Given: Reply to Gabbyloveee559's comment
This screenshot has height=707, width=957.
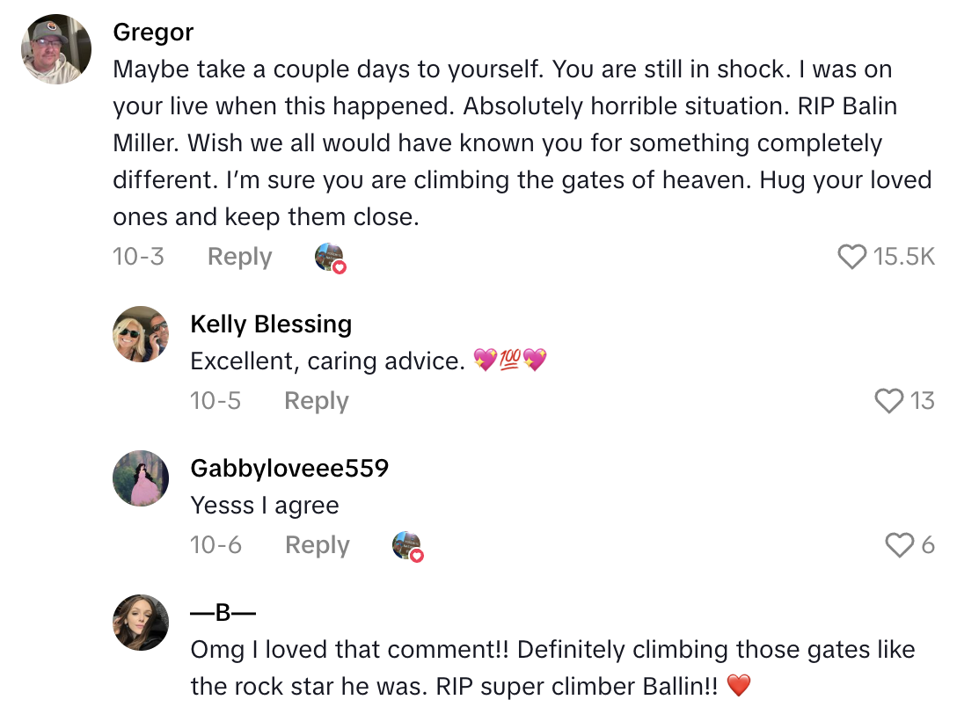Looking at the screenshot, I should [316, 545].
